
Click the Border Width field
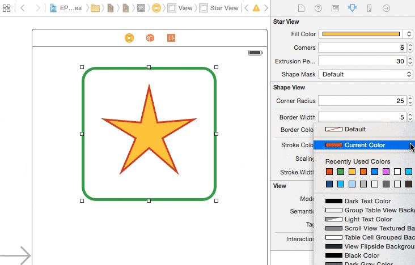(362, 117)
